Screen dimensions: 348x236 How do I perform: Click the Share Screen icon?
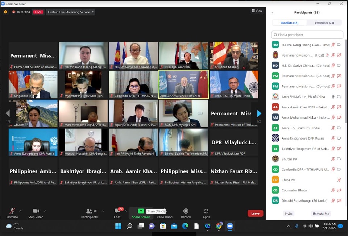coord(141,211)
